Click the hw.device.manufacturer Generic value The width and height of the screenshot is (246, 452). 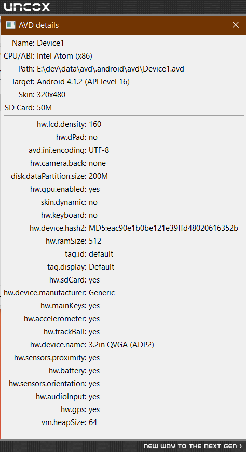(102, 293)
